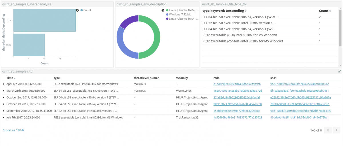Expand the March 28th 2018 row
Screen dimensions: 343x146
(x=4, y=91)
